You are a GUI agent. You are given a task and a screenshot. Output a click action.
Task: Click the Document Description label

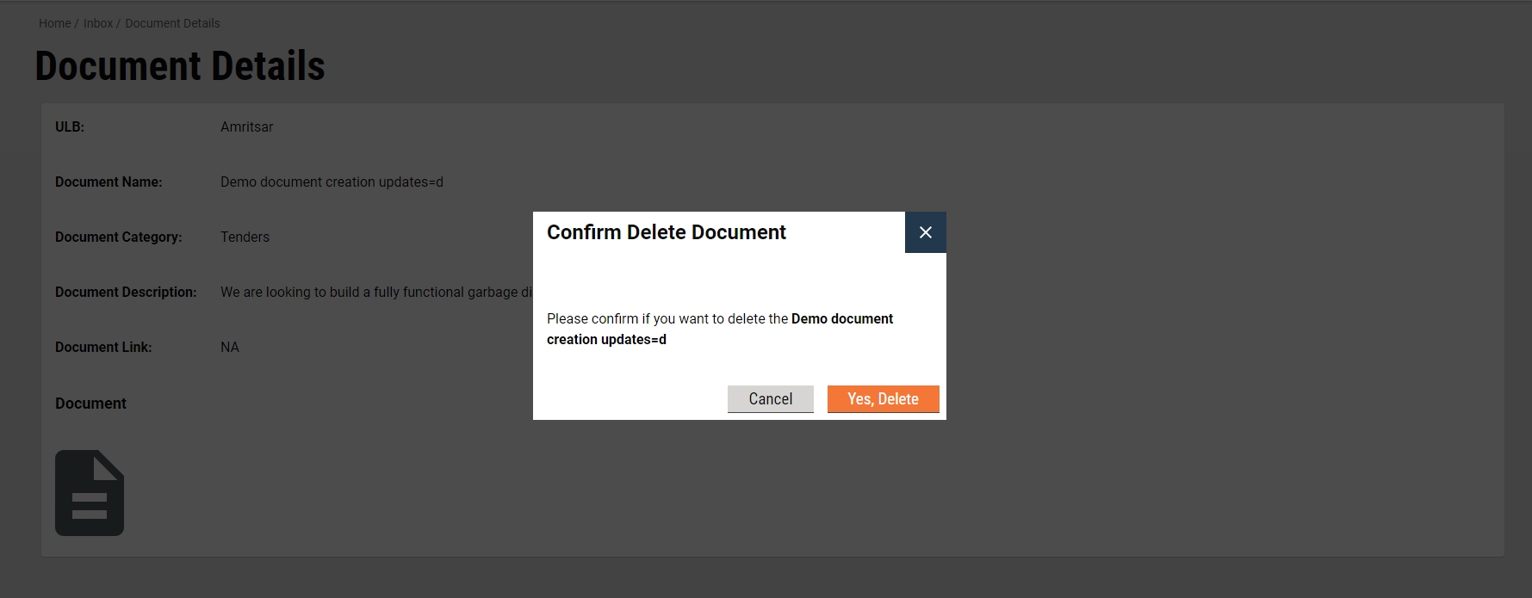[x=126, y=292]
